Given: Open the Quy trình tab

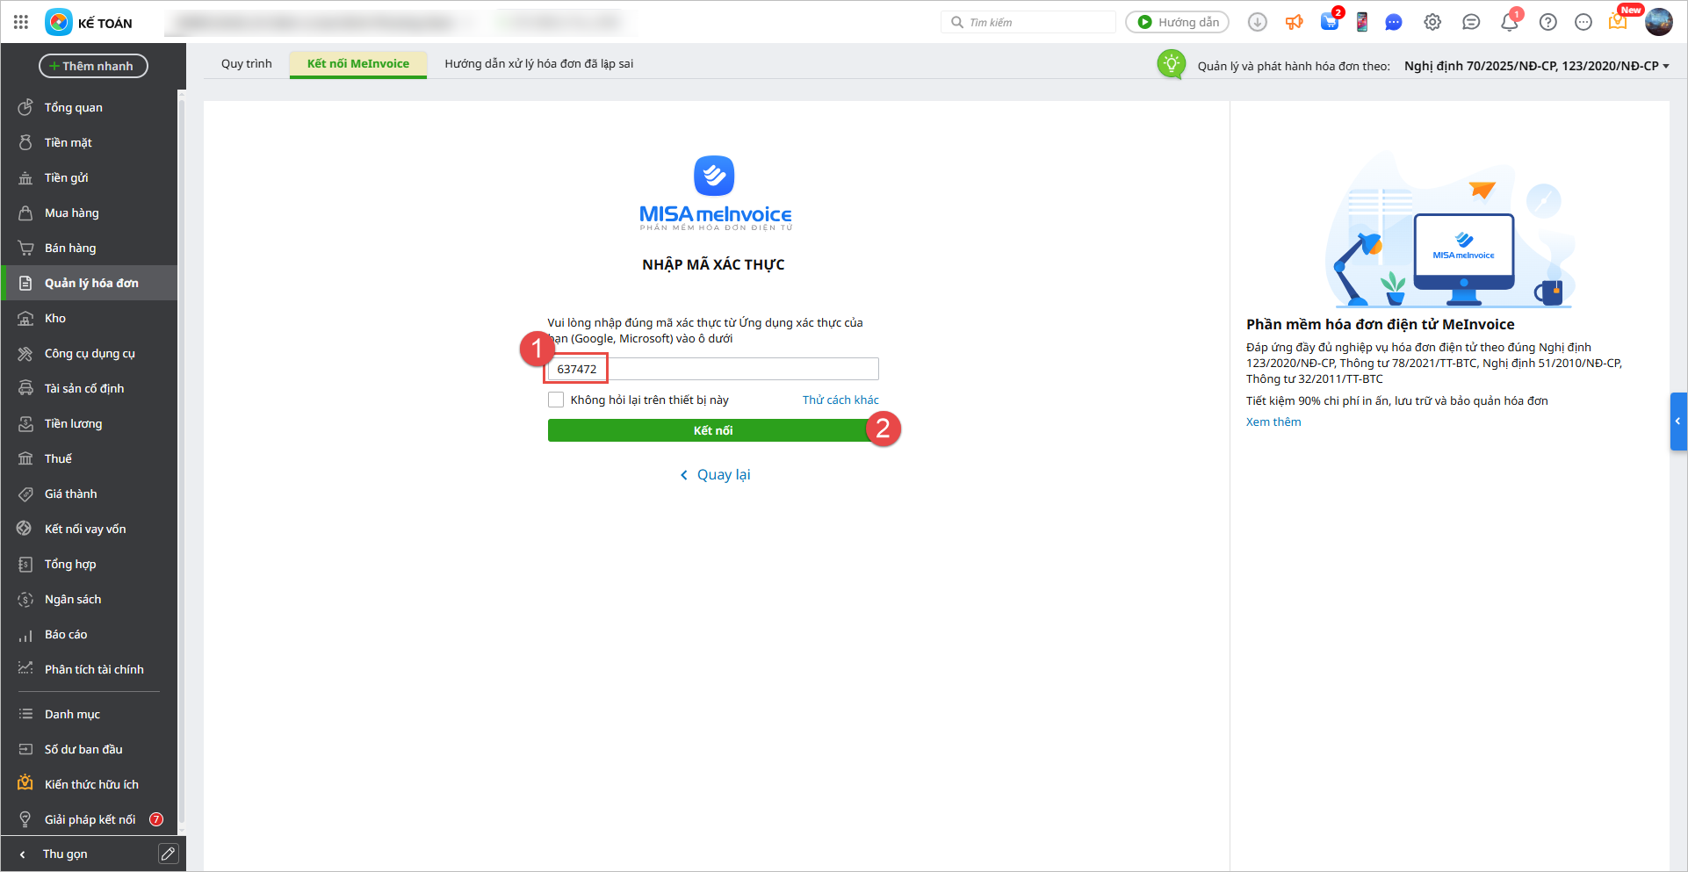Looking at the screenshot, I should 247,64.
